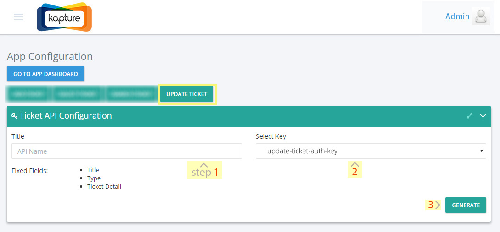
Task: Click the Admin username link
Action: coord(457,16)
